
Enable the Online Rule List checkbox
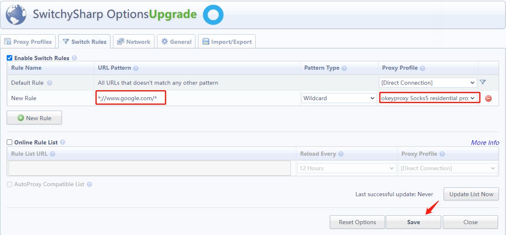(x=10, y=142)
